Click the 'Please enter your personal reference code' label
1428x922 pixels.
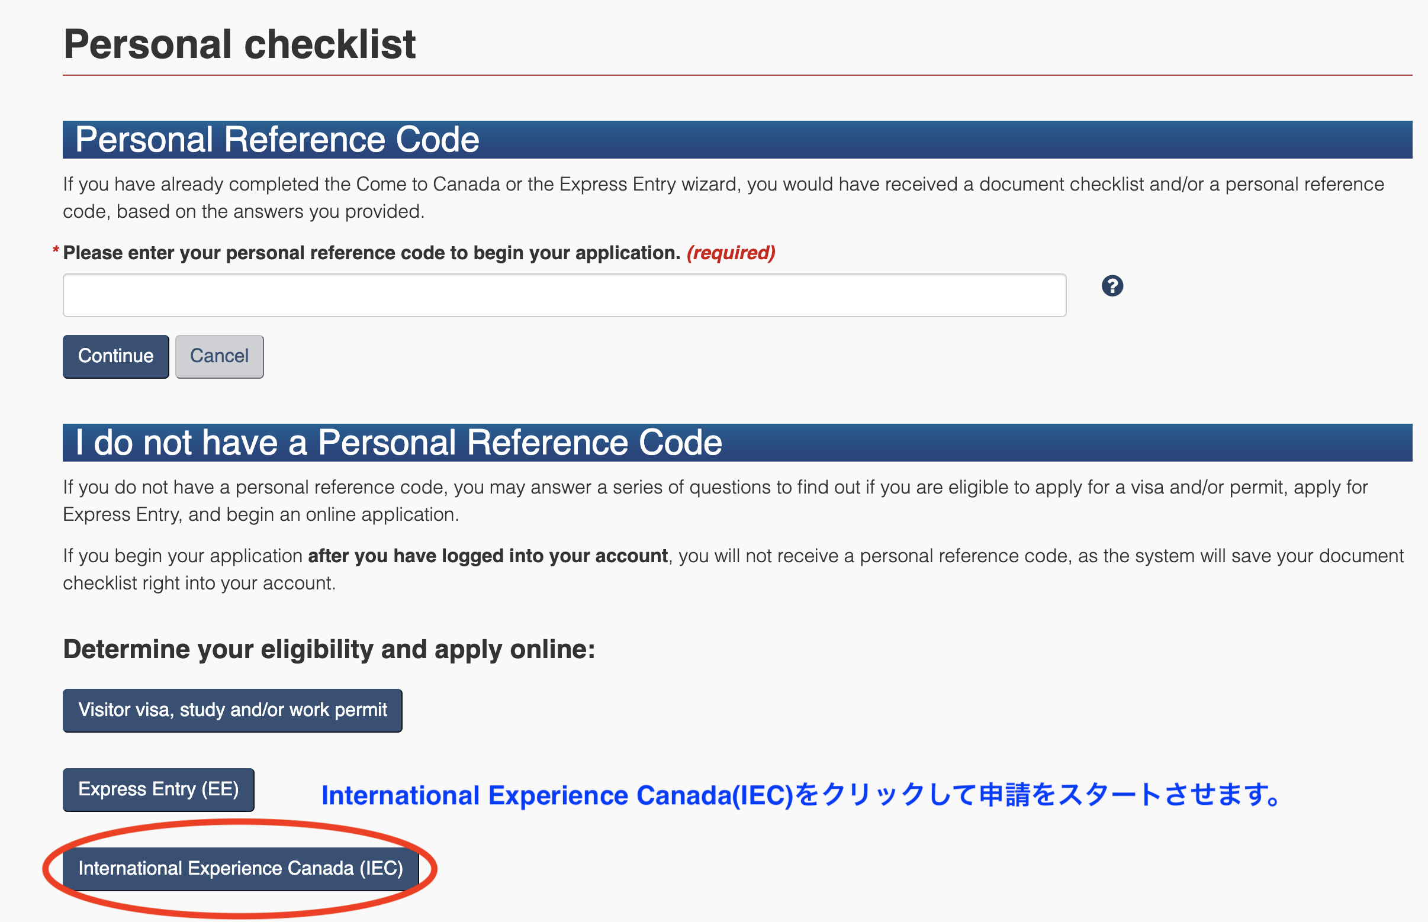coord(371,253)
